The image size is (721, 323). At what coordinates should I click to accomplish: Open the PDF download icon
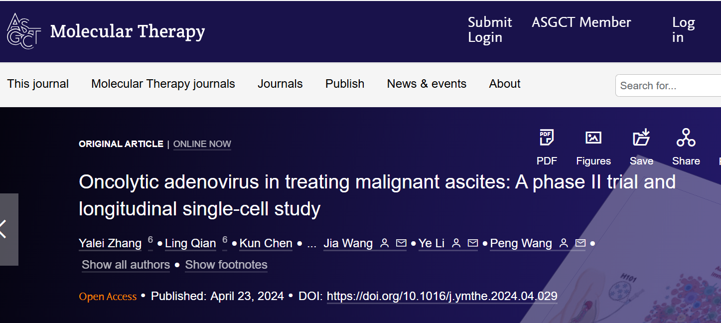click(547, 138)
